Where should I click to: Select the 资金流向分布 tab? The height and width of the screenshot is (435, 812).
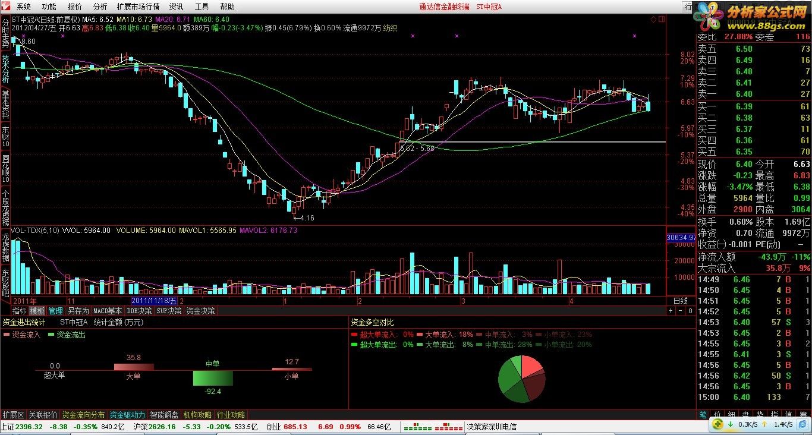click(83, 415)
